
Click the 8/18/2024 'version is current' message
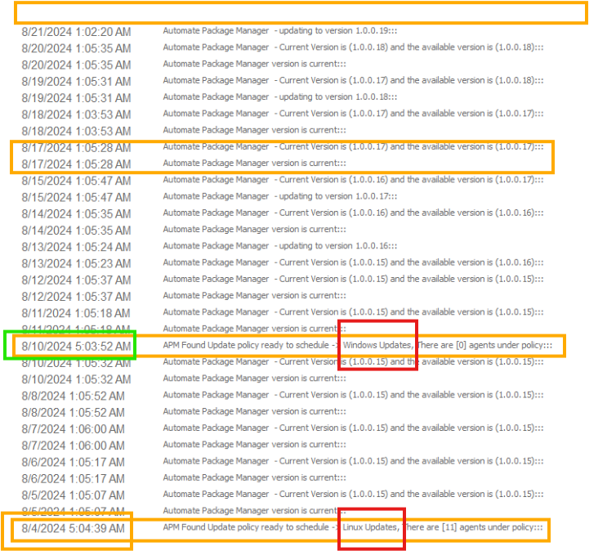254,130
